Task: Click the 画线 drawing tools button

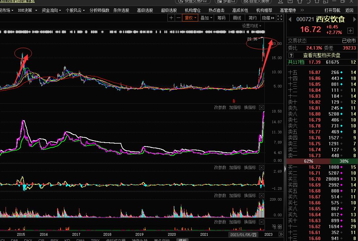Action: point(237,18)
